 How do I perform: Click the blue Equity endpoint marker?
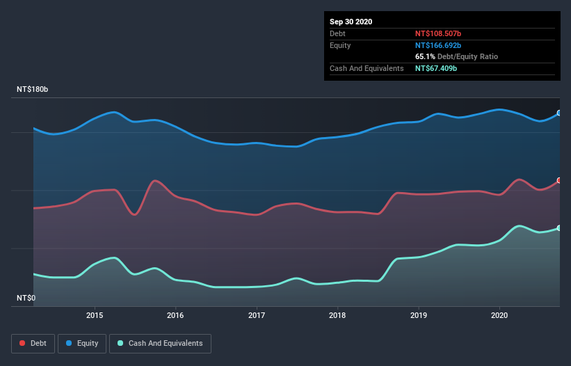click(559, 113)
